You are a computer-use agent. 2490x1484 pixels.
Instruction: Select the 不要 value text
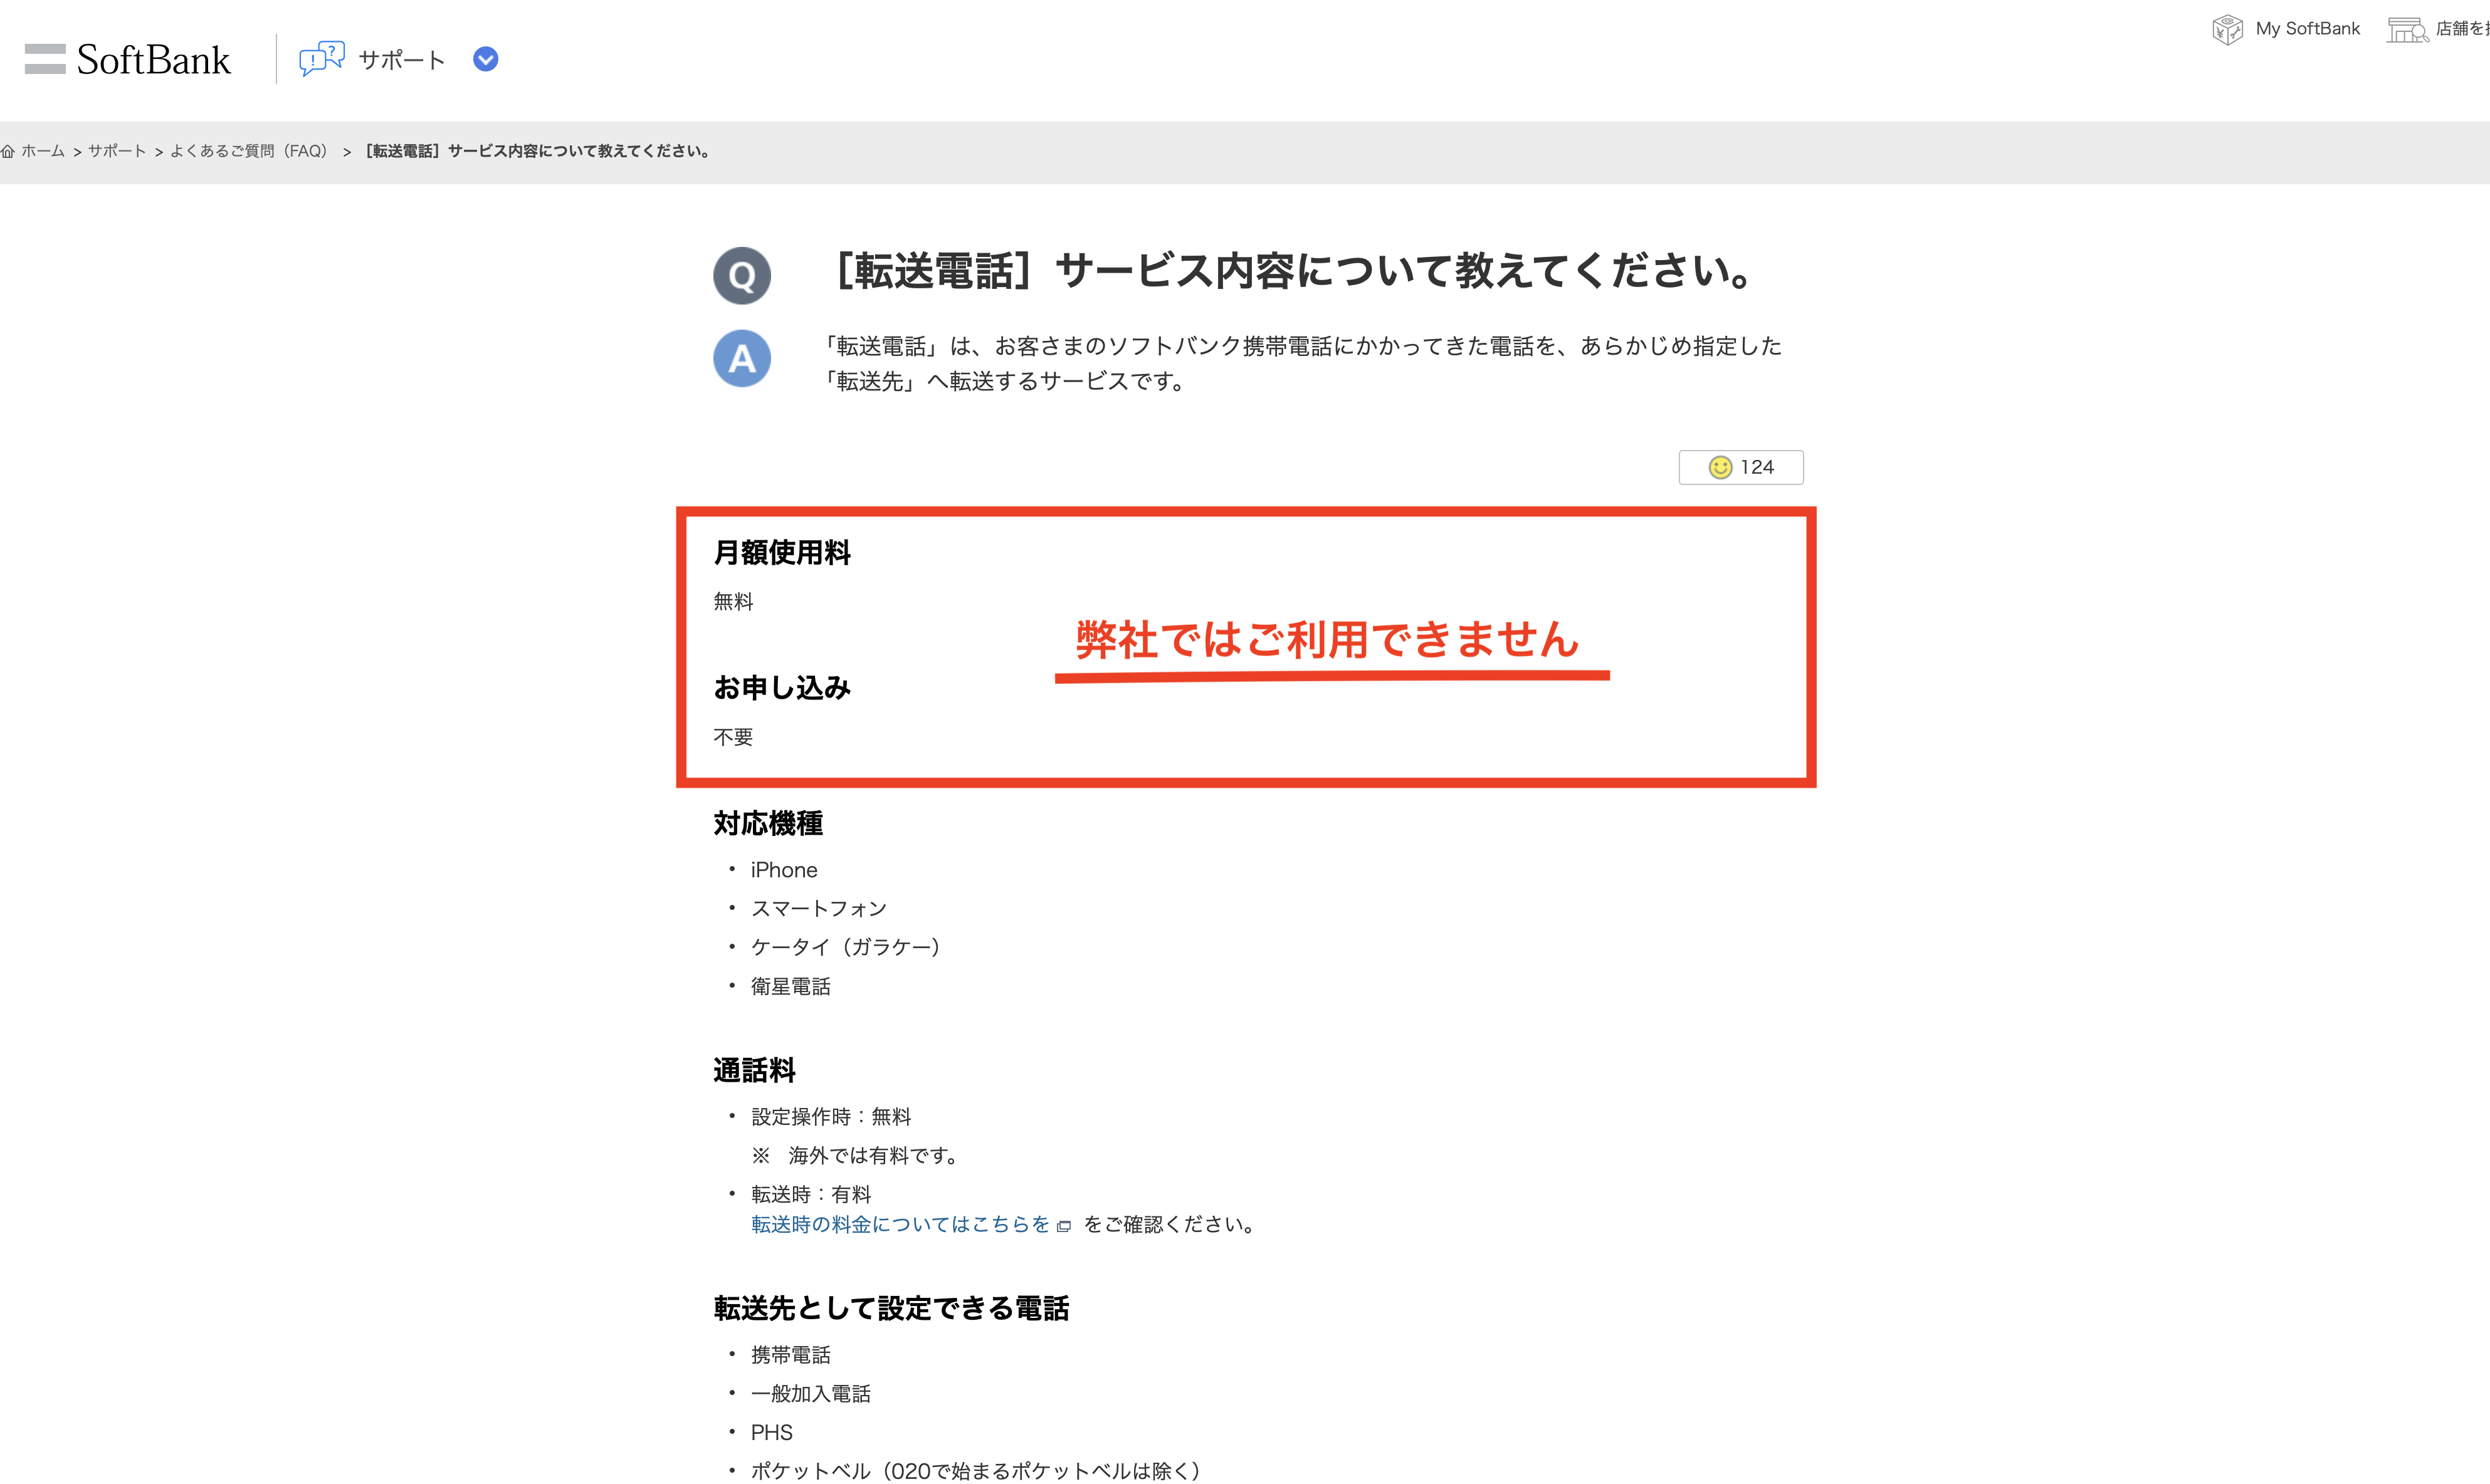(x=733, y=737)
